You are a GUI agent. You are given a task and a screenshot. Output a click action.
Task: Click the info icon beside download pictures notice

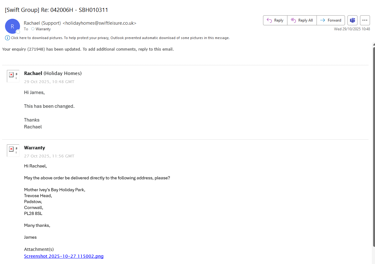pyautogui.click(x=7, y=38)
